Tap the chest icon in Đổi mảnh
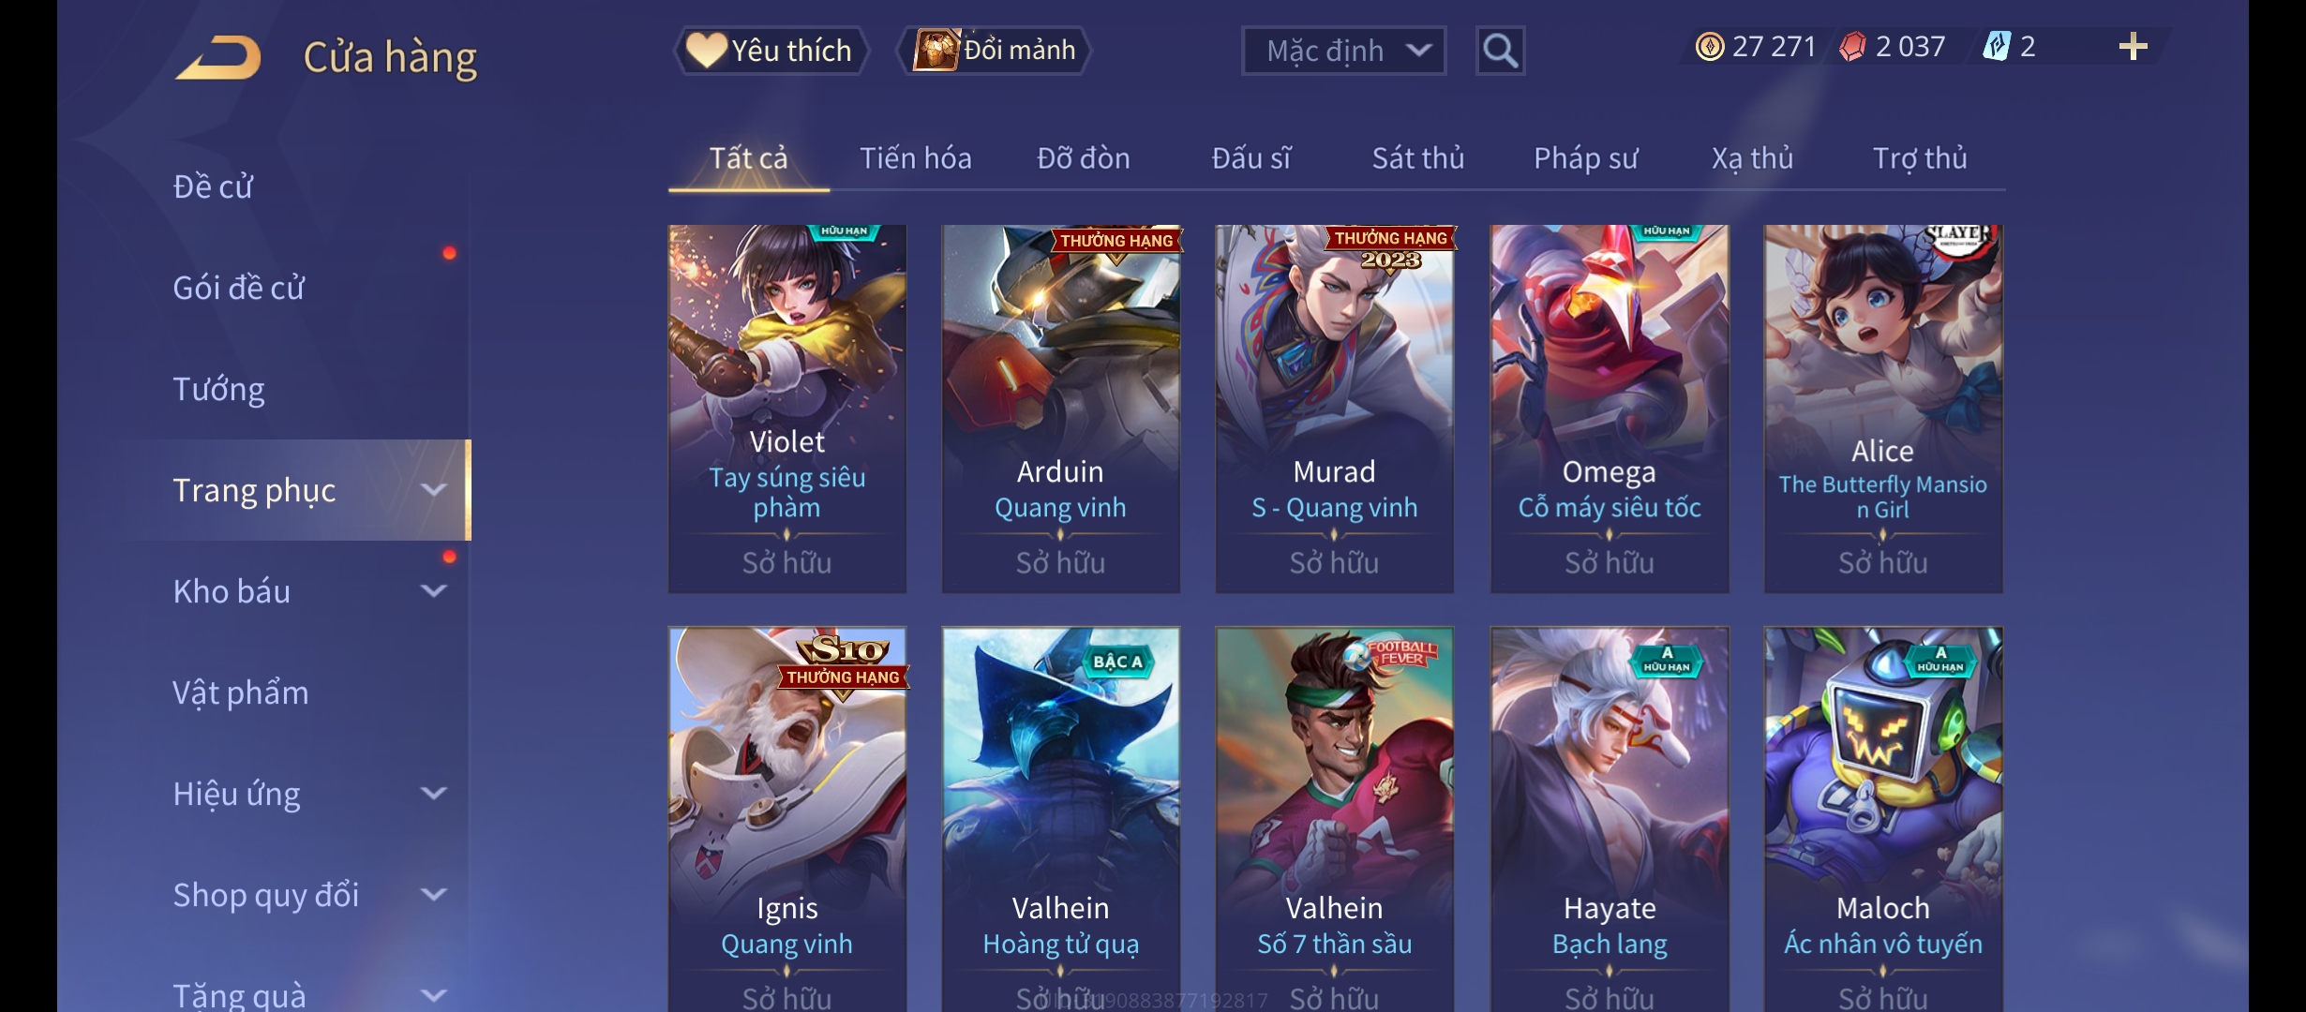Image resolution: width=2306 pixels, height=1012 pixels. click(936, 50)
